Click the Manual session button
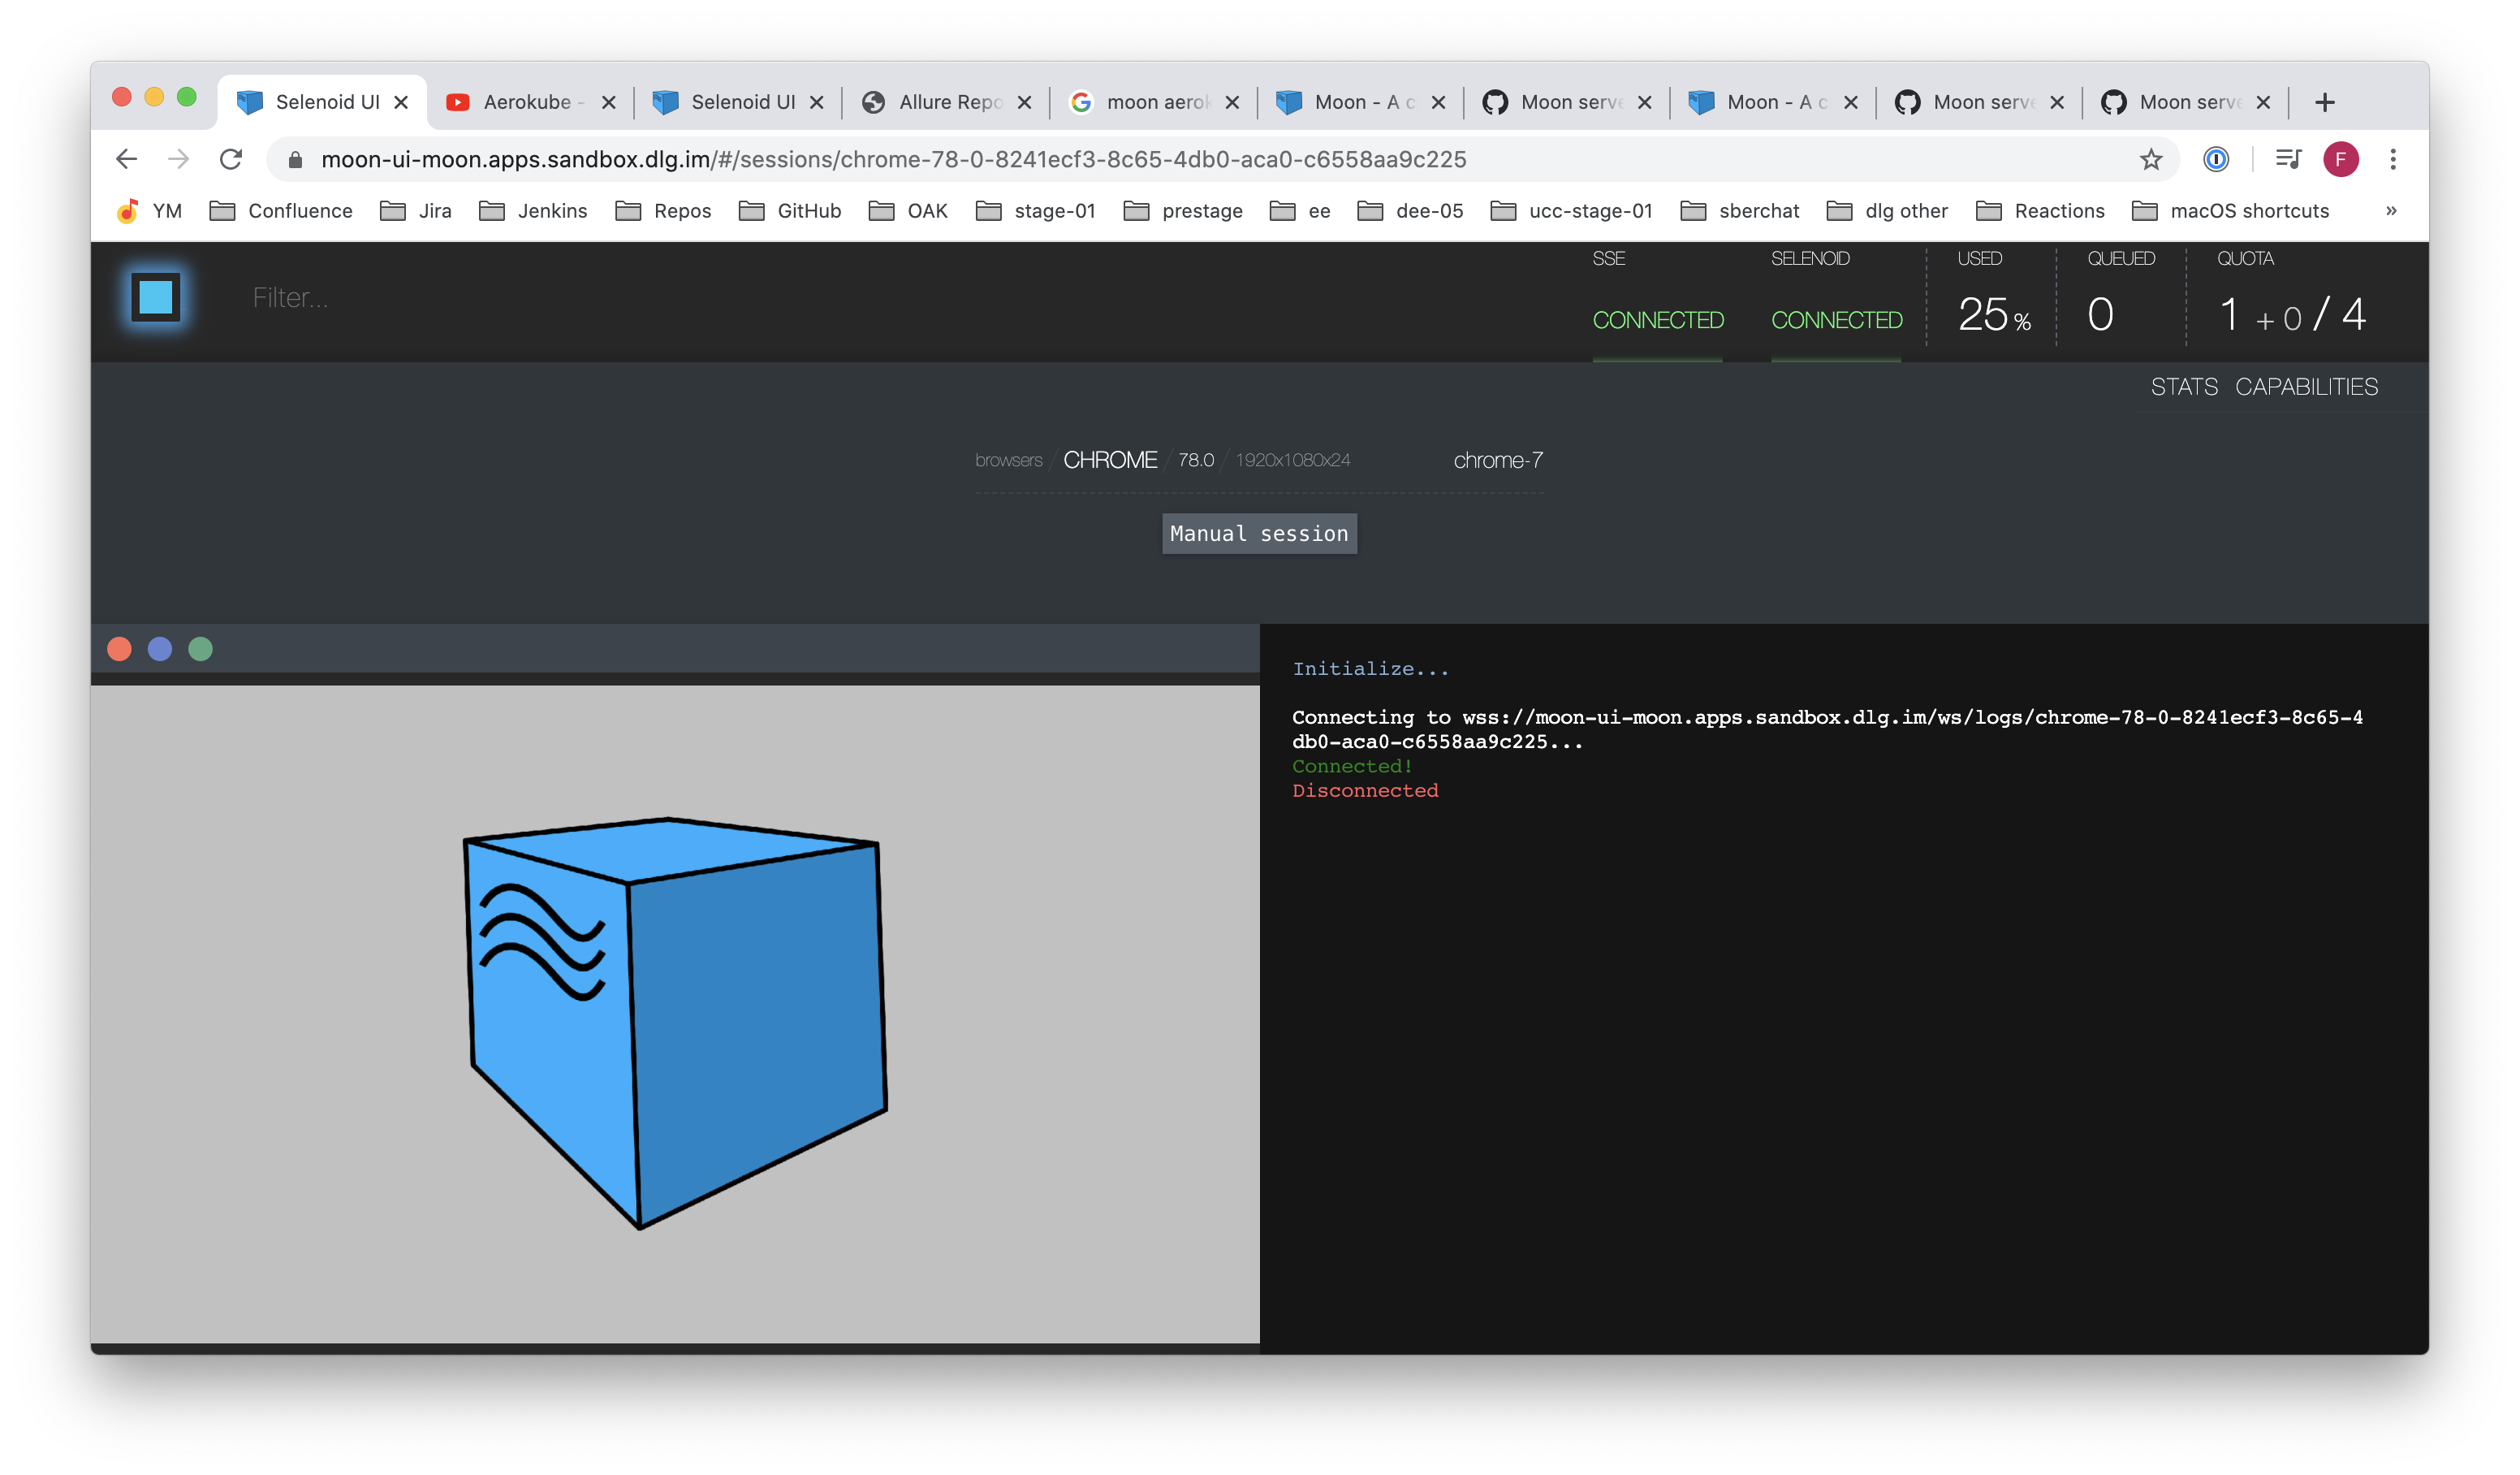 [x=1259, y=532]
